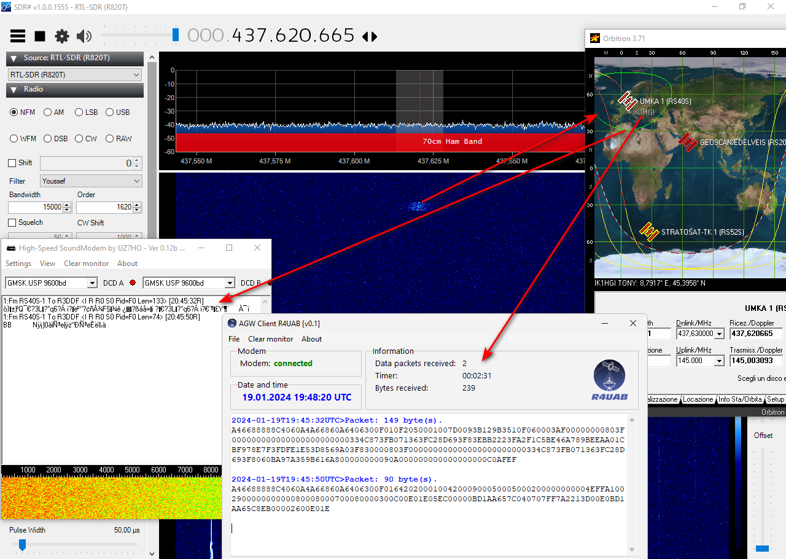Click the frequency step arrows icon
Image resolution: width=786 pixels, height=559 pixels.
click(x=370, y=36)
